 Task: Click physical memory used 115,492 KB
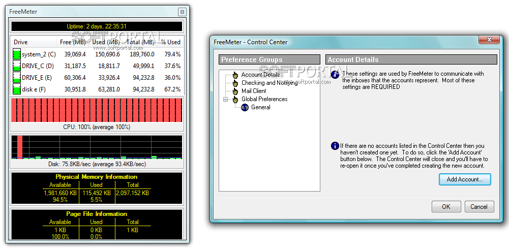96,193
